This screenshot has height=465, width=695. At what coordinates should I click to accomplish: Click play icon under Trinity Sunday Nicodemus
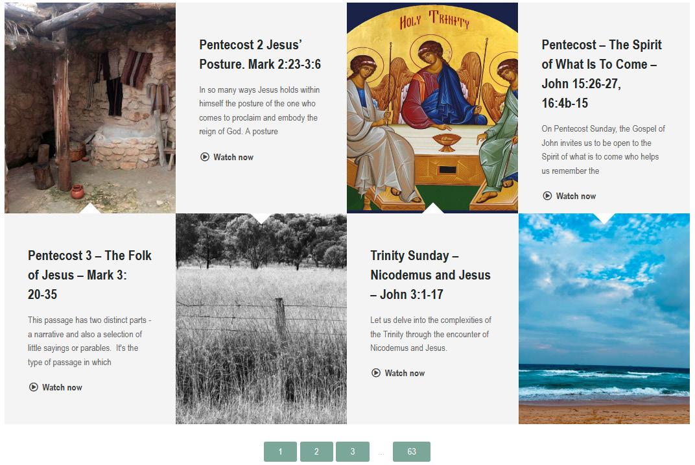click(376, 373)
